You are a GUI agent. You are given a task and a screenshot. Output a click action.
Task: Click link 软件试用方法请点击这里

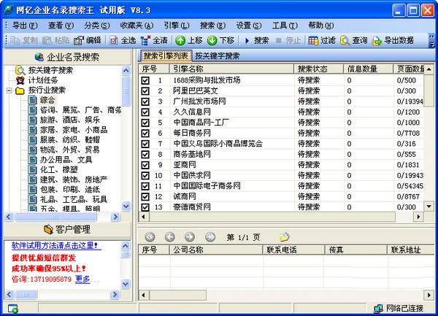pos(56,246)
